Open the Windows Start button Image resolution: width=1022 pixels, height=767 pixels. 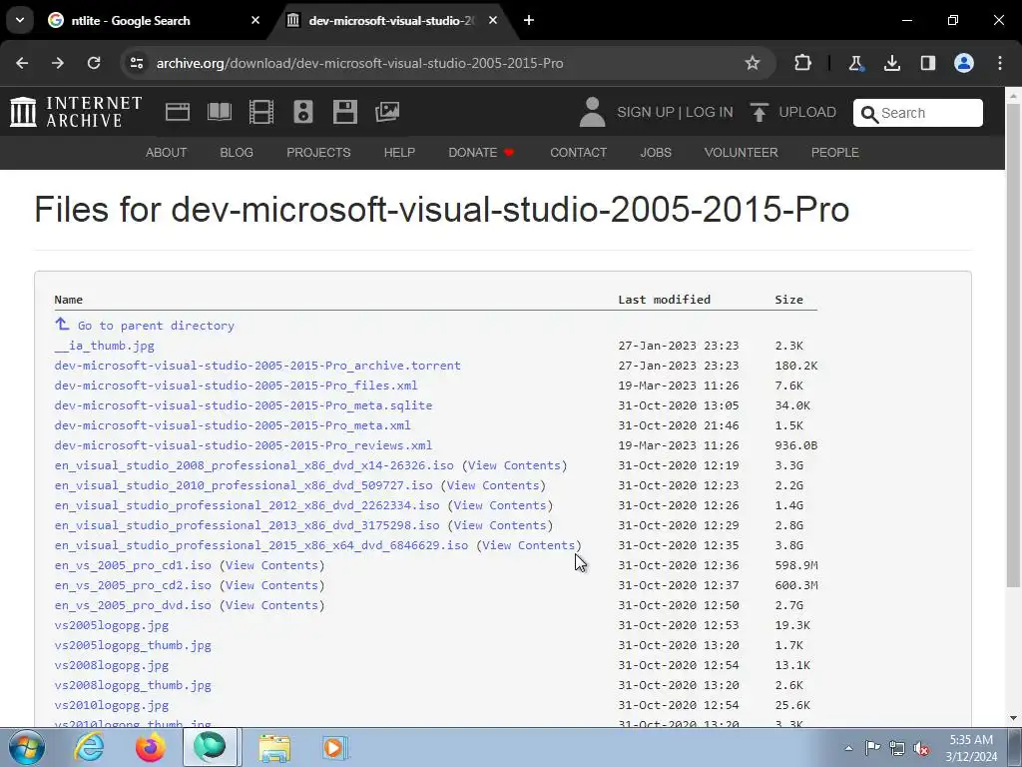pyautogui.click(x=25, y=747)
